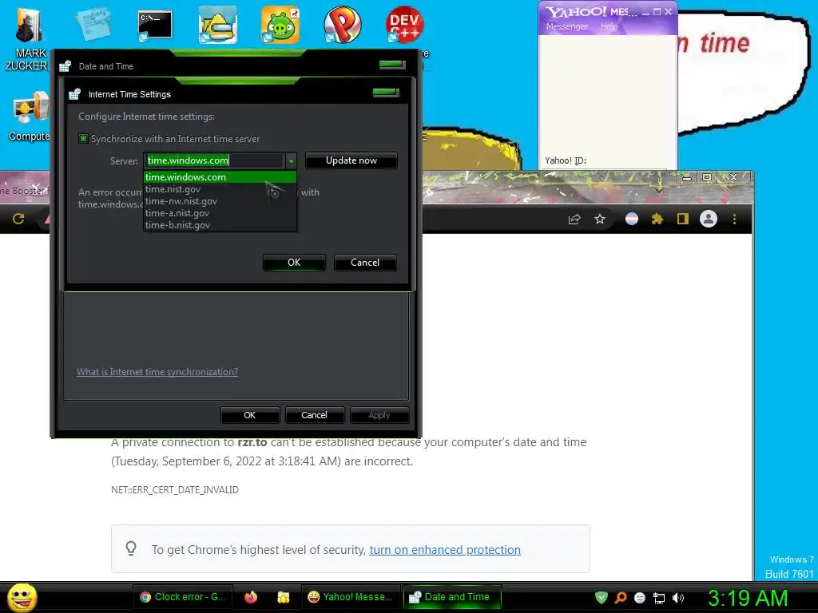Click the smiley face Start button
Image resolution: width=818 pixels, height=613 pixels.
click(x=22, y=597)
